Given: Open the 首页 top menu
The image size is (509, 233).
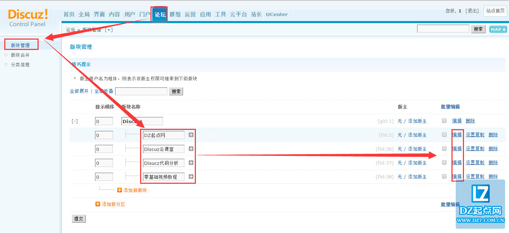Looking at the screenshot, I should click(x=69, y=14).
